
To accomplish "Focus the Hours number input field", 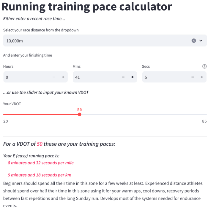I will (x=27, y=77).
